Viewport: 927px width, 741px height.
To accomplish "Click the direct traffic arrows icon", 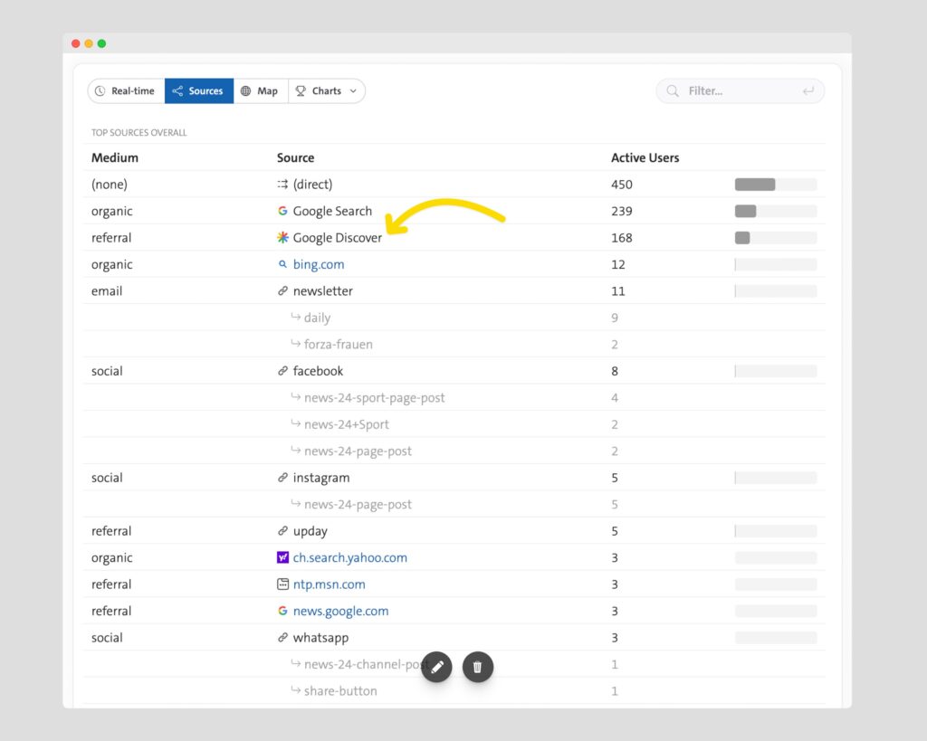I will 282,185.
